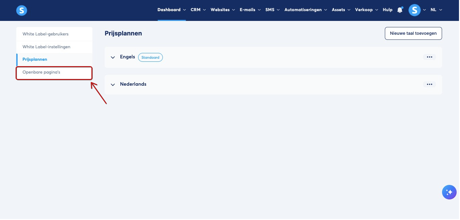Open Openbare pagina's in the sidebar
The width and height of the screenshot is (460, 220).
point(54,72)
